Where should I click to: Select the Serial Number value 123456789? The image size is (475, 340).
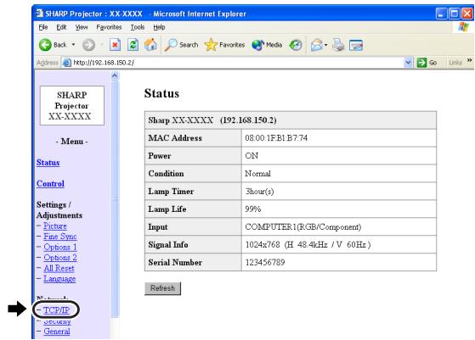[265, 262]
